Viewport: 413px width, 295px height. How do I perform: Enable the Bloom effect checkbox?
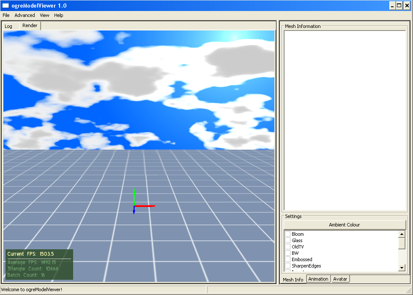pyautogui.click(x=288, y=234)
